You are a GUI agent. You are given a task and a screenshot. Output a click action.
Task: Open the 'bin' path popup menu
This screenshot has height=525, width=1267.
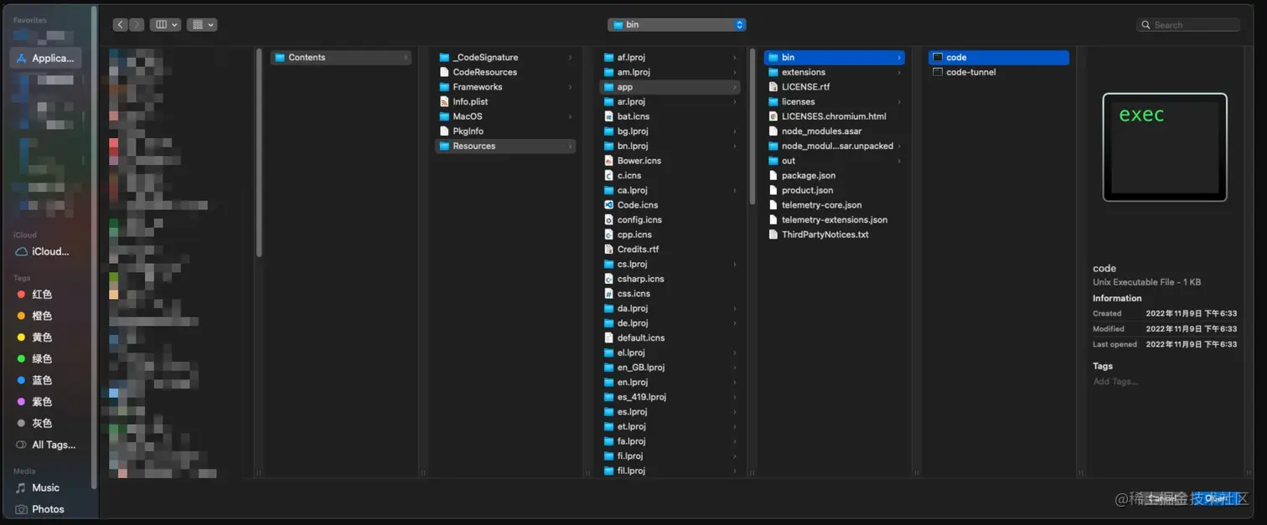click(x=677, y=25)
